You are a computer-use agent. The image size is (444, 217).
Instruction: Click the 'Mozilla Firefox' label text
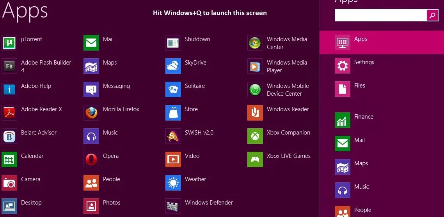[121, 109]
